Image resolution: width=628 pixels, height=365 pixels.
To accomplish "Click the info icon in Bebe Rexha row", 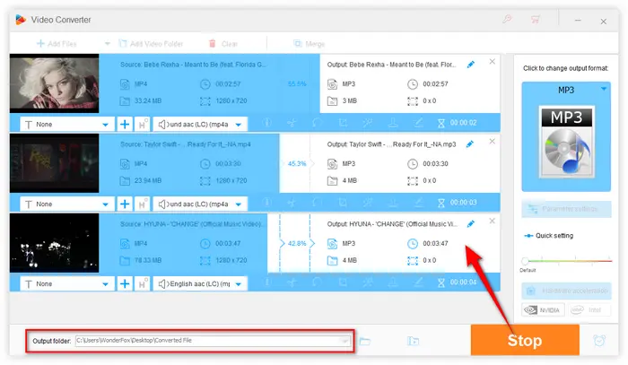I will [266, 123].
